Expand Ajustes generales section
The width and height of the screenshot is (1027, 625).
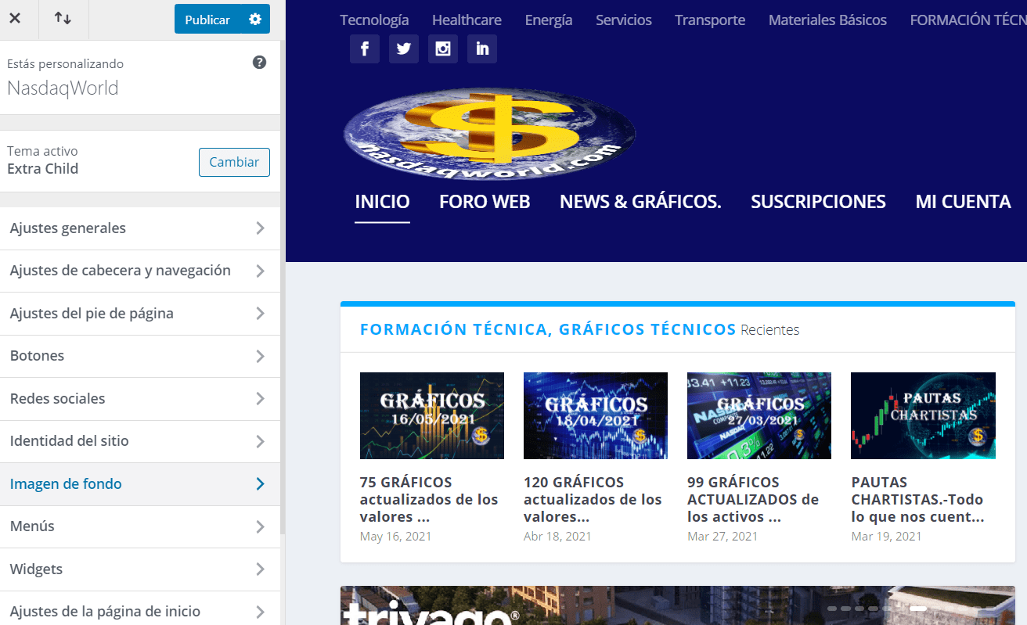(140, 228)
